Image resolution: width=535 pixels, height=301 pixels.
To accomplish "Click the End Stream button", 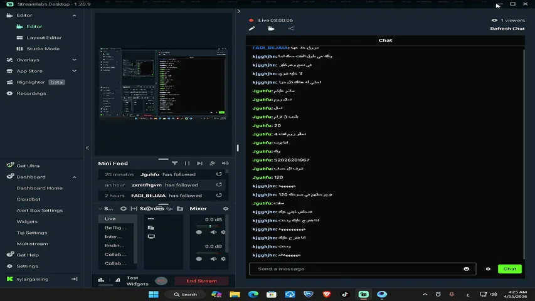I will click(x=201, y=281).
